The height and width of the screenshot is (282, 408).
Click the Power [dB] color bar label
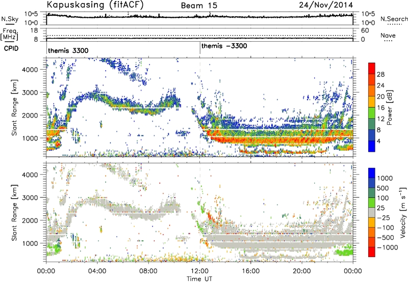[x=389, y=107]
